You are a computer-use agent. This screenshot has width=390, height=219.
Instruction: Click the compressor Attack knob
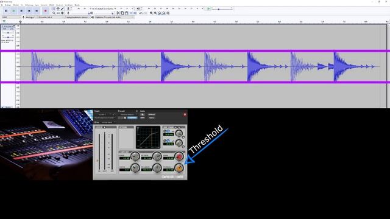pyautogui.click(x=157, y=156)
